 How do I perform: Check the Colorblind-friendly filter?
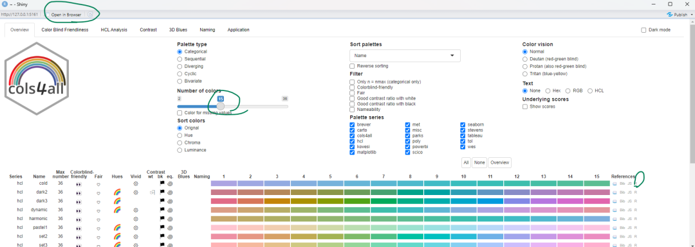pos(353,87)
